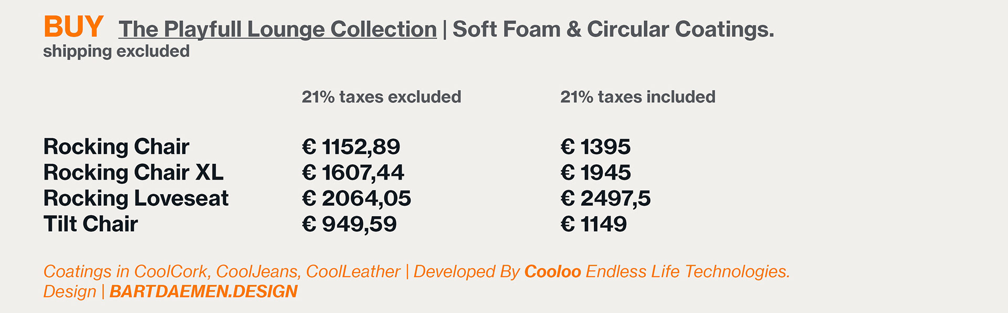Select the € 1149 tax-included price
The height and width of the screenshot is (313, 1008).
[594, 224]
